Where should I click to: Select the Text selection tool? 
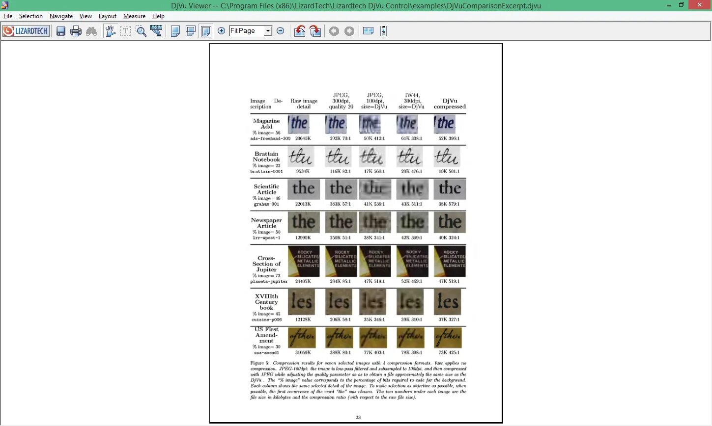click(125, 31)
